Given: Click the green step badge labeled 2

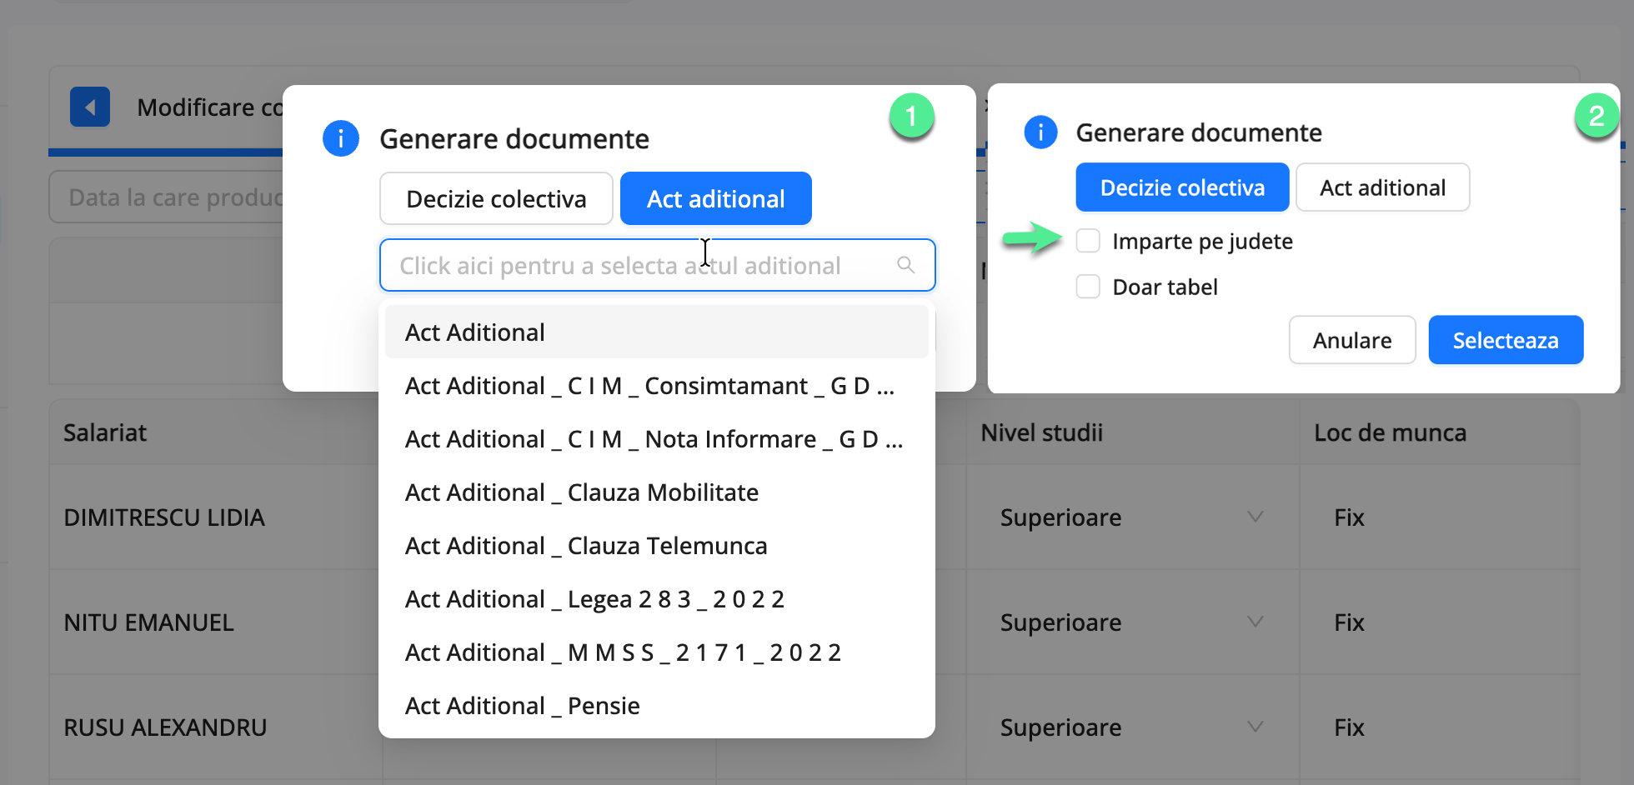Looking at the screenshot, I should [x=1598, y=116].
